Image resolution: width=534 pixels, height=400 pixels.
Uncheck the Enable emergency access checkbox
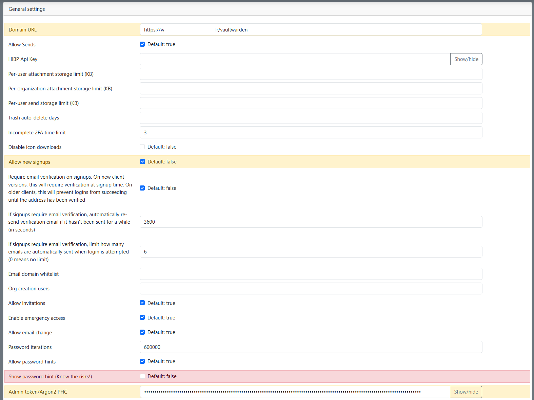click(x=142, y=317)
